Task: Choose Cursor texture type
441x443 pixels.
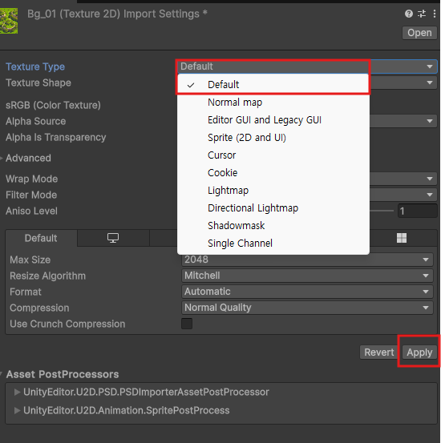Action: (273, 155)
